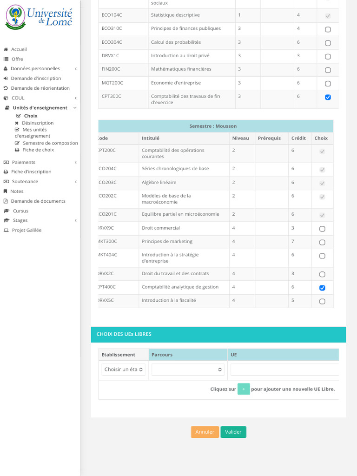Collapse Unités d'enseignement chevron
The height and width of the screenshot is (476, 357).
pos(75,108)
